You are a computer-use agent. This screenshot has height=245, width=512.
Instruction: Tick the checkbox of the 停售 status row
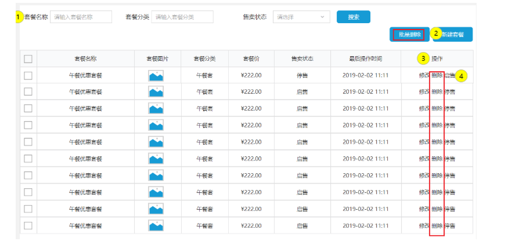coord(28,75)
